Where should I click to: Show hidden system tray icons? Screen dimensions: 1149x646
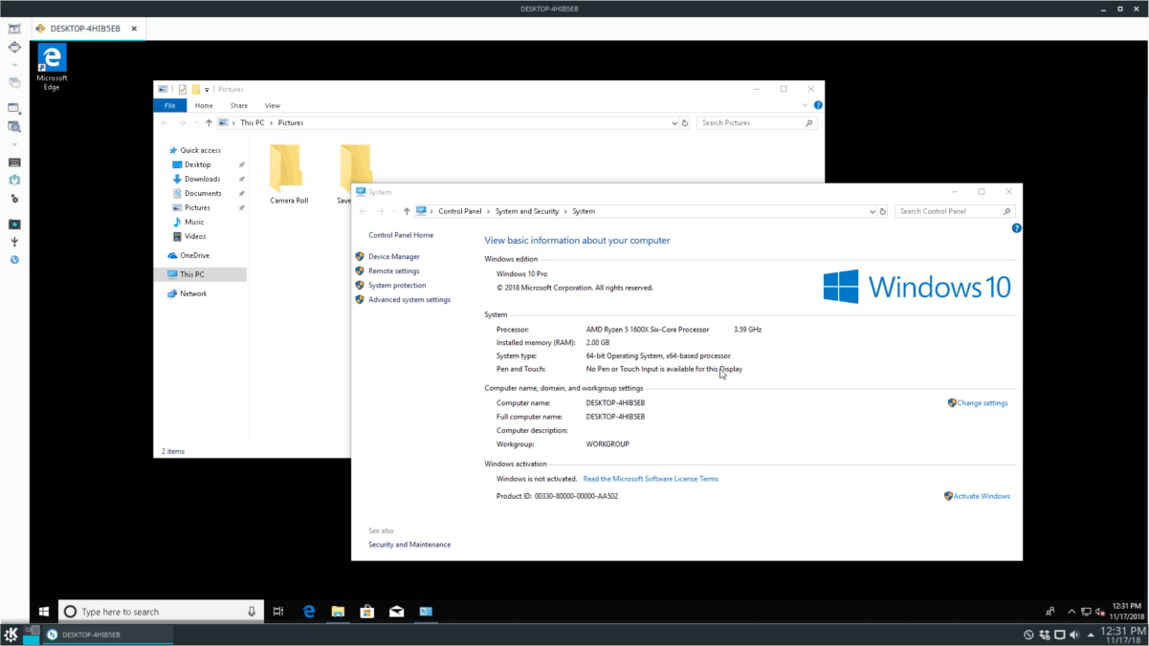[x=1071, y=612]
